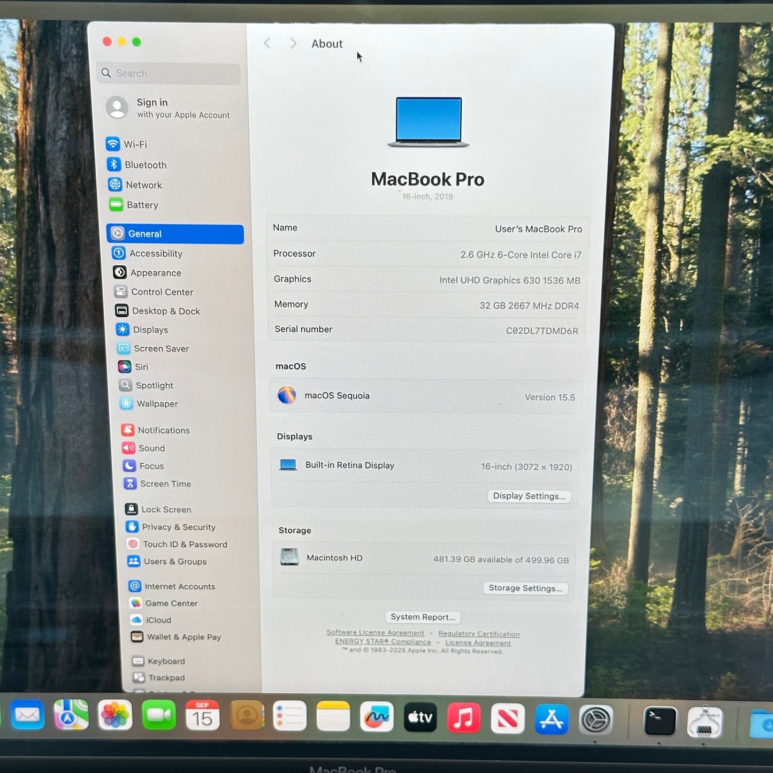Open the Siri settings icon

click(x=125, y=366)
